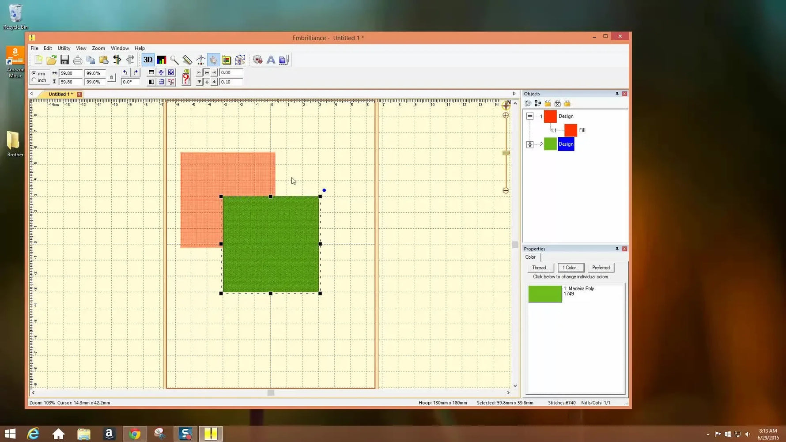
Task: Expand all objects tree icon
Action: [528, 103]
